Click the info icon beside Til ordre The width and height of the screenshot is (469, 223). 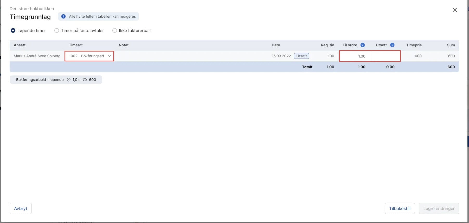[x=362, y=45]
